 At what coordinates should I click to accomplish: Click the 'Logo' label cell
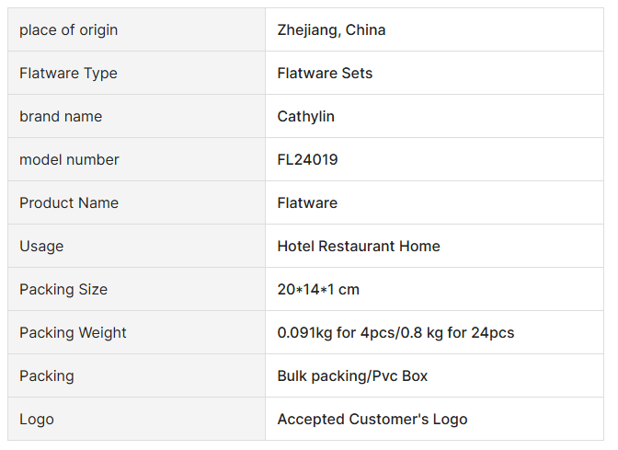[x=37, y=420]
